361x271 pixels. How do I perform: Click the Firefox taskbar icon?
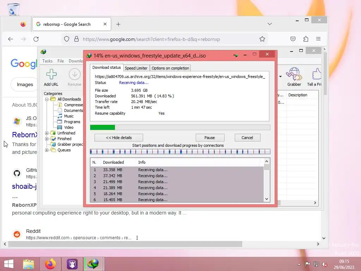click(50, 264)
